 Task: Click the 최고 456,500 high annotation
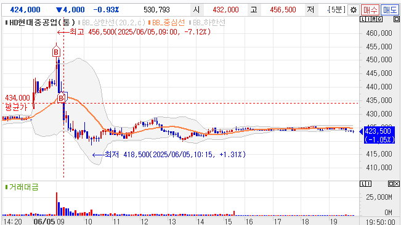(134, 32)
